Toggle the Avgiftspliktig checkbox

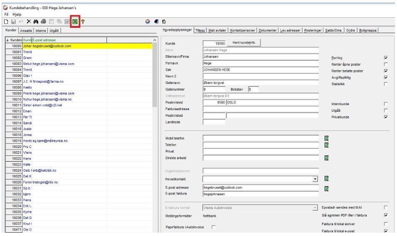(386, 78)
